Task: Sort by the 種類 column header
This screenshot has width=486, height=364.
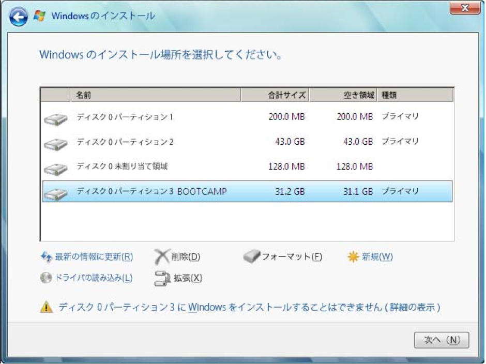Action: [415, 95]
